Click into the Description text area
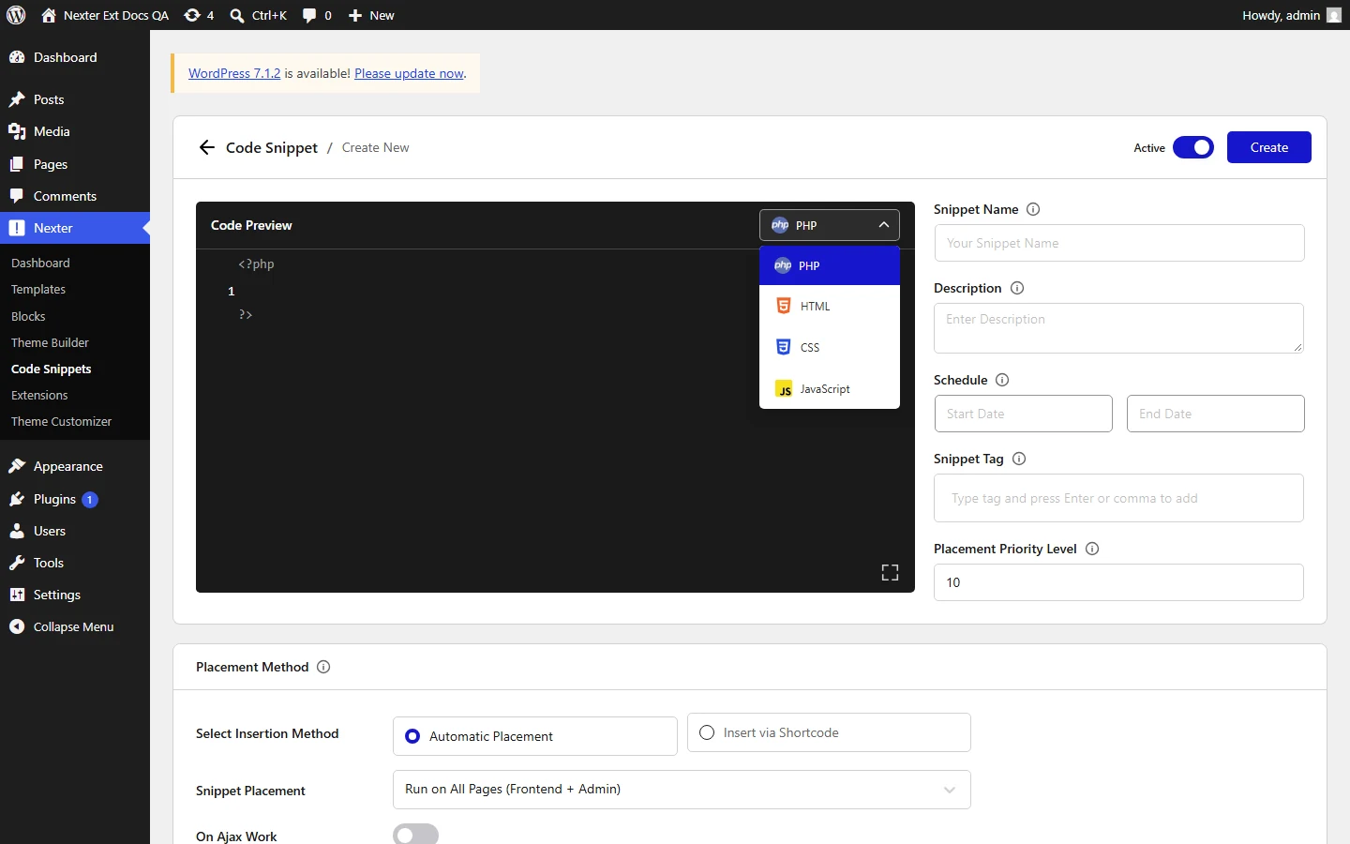1350x844 pixels. (x=1118, y=328)
